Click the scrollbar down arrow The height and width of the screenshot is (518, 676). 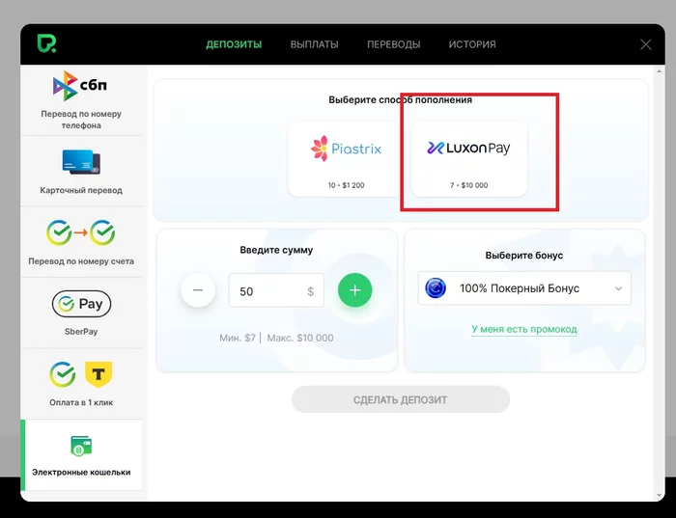[659, 496]
